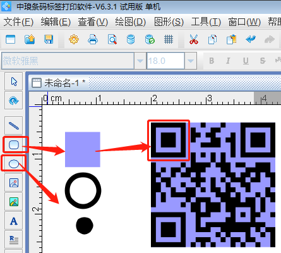Undo with the blue back arrow
This screenshot has height=253, width=281.
[251, 39]
